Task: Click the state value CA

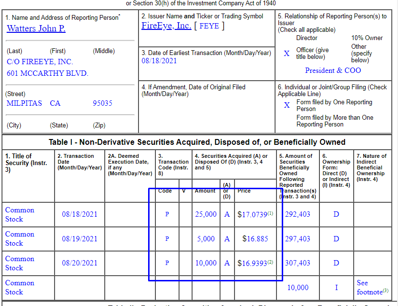Action: pyautogui.click(x=55, y=103)
